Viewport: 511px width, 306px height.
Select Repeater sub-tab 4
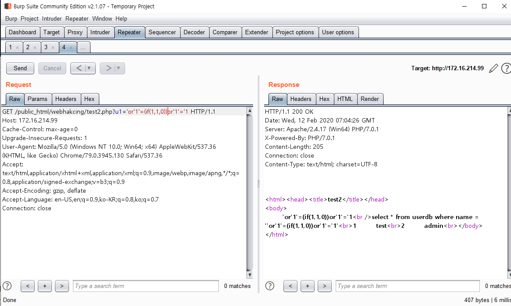pyautogui.click(x=64, y=47)
